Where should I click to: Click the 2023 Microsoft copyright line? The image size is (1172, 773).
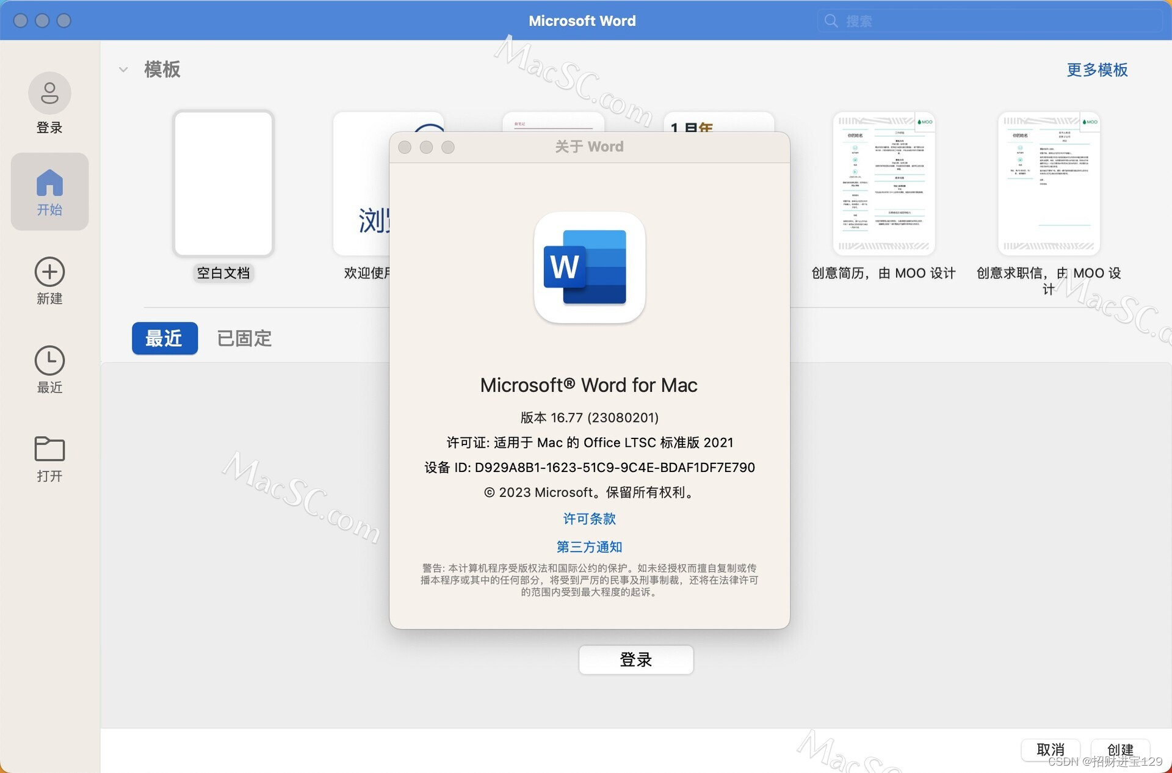coord(590,493)
